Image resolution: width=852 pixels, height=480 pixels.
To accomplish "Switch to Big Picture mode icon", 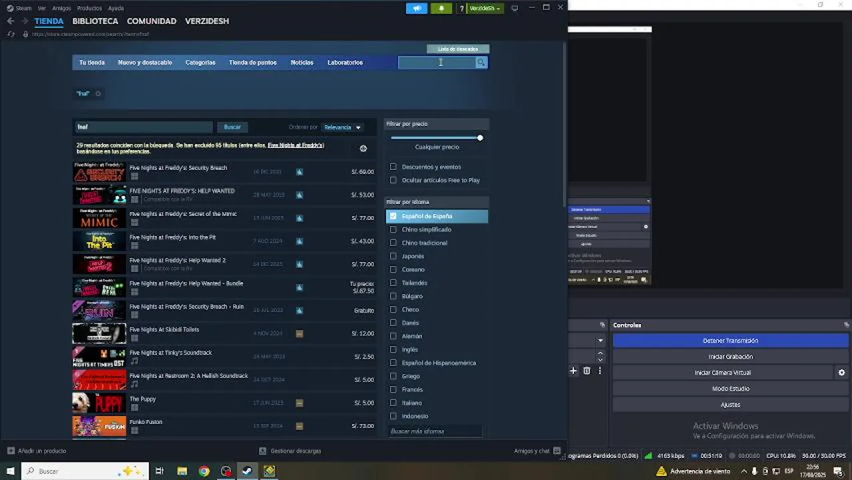I will (x=515, y=8).
